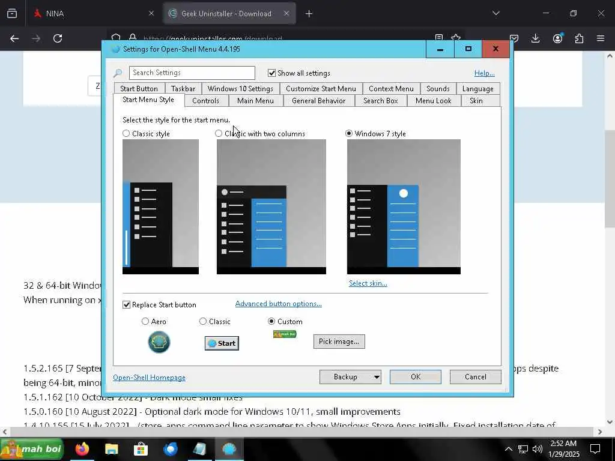Click the Classic style preview thumbnail
Screen dimensions: 615x461
tap(160, 206)
